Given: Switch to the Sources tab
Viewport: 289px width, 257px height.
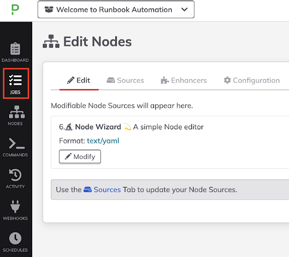Looking at the screenshot, I should [x=125, y=80].
